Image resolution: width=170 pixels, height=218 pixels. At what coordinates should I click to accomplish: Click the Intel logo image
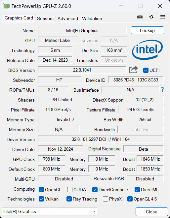pyautogui.click(x=147, y=50)
